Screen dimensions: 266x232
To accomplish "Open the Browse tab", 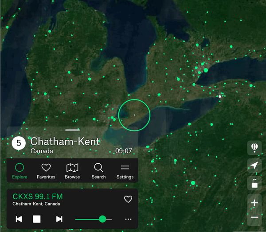I will (72, 171).
